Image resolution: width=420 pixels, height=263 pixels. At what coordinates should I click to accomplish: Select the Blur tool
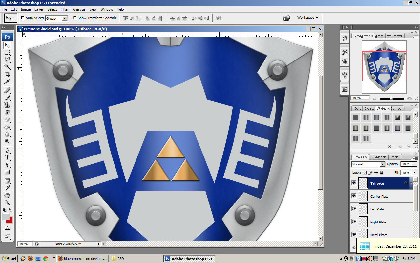[7, 134]
